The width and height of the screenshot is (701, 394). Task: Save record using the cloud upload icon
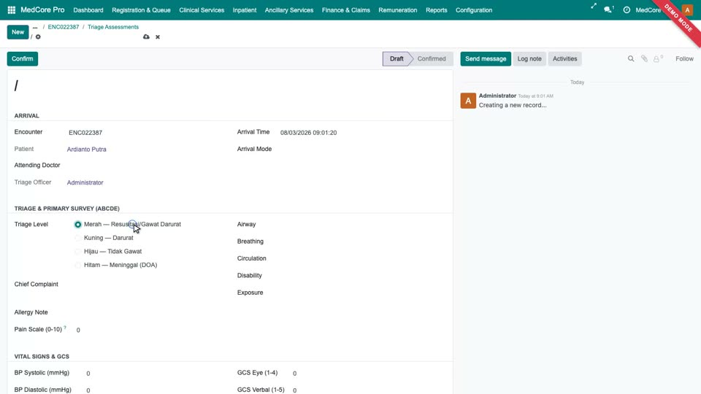(146, 36)
